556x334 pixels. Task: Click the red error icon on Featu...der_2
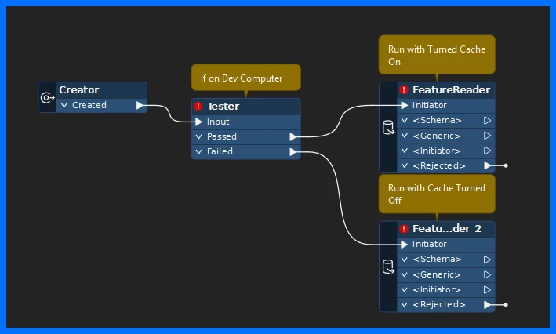click(x=404, y=229)
